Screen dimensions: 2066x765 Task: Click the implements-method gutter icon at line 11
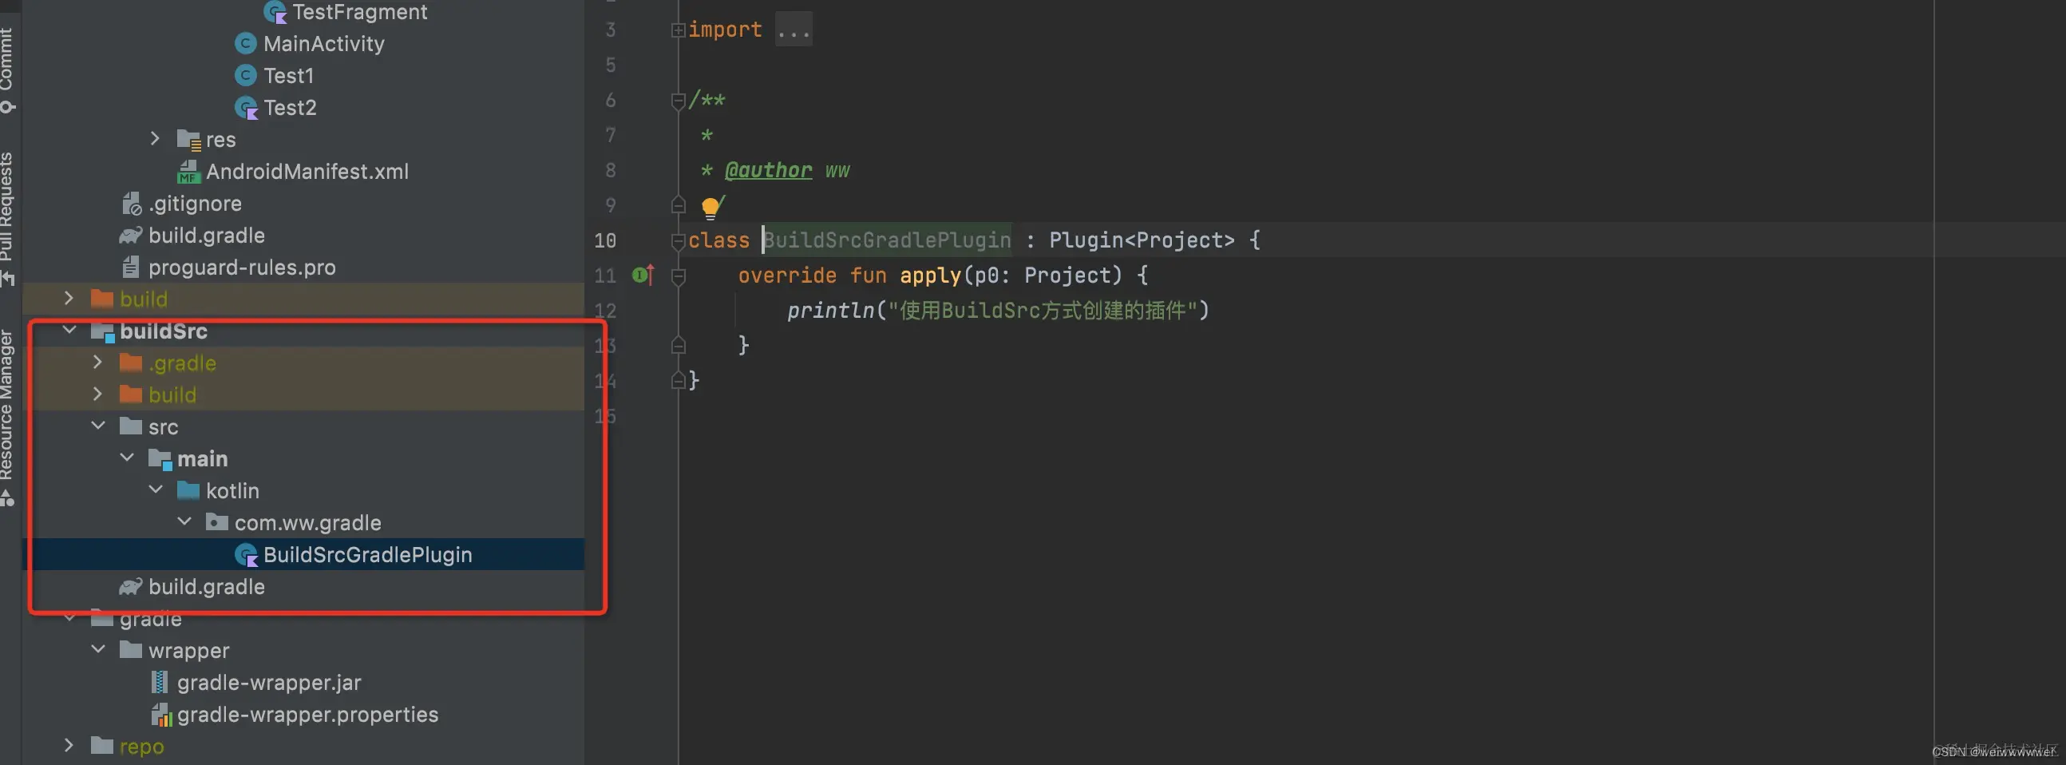point(643,275)
